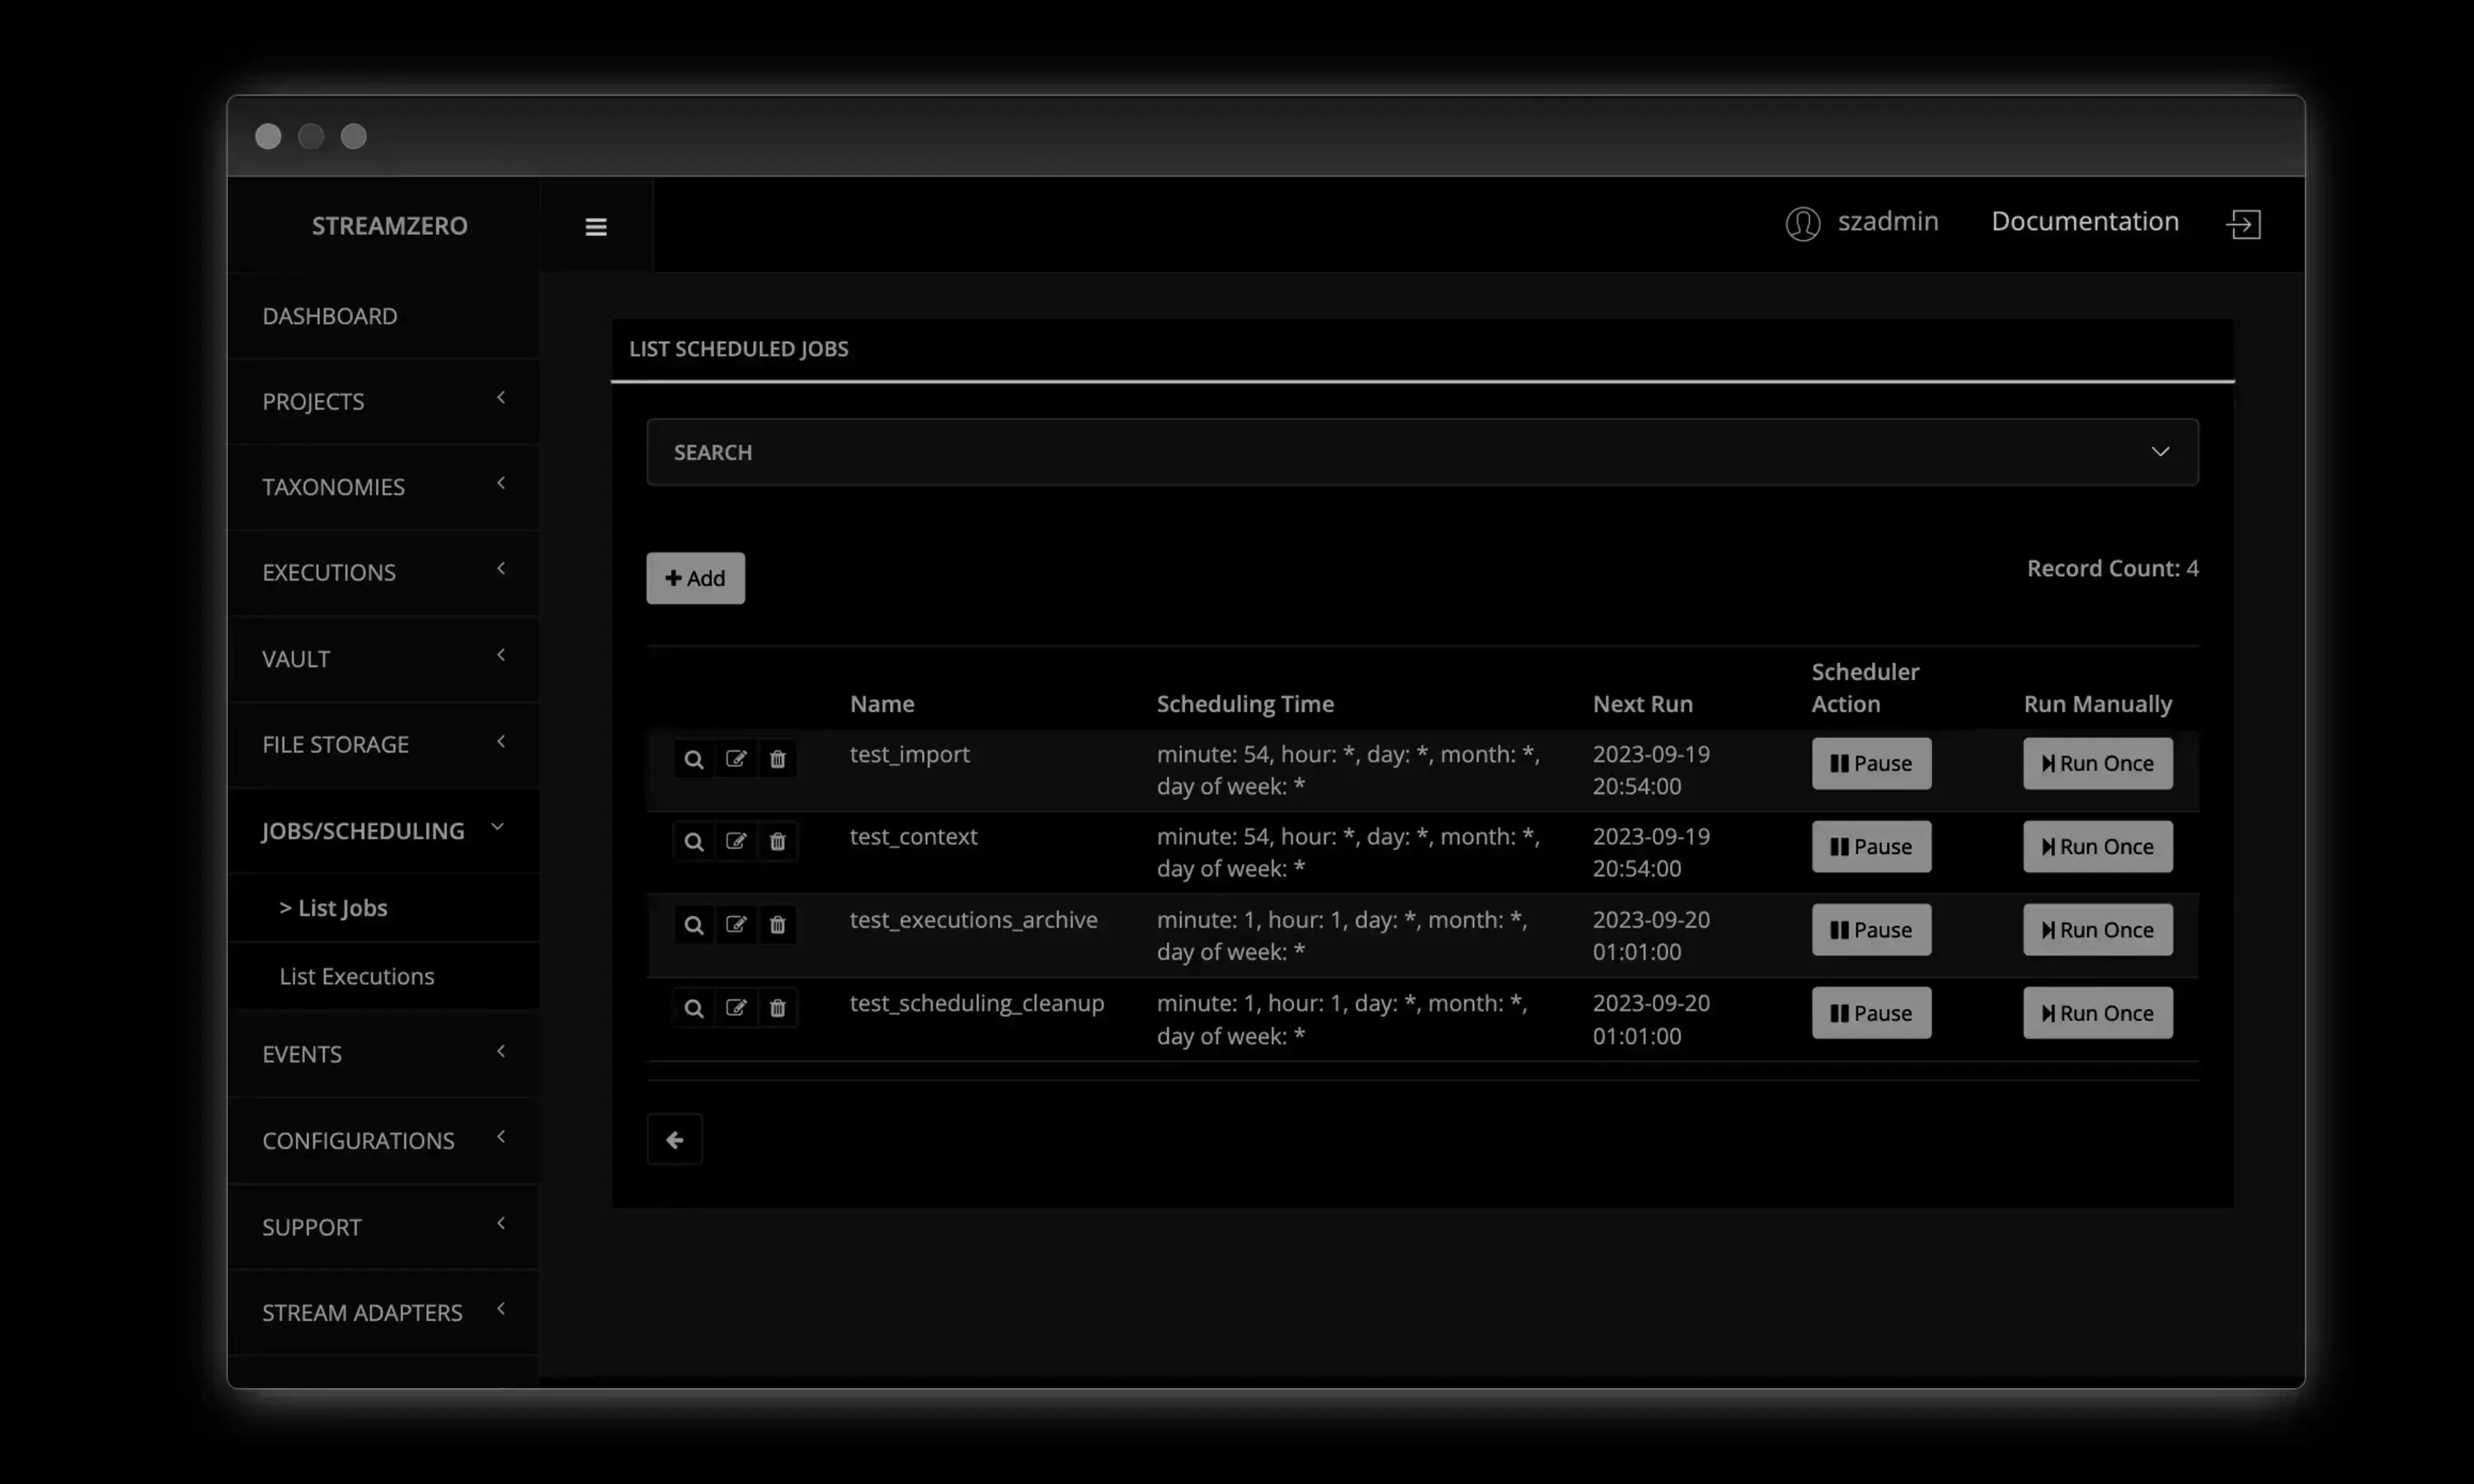Click the hamburger menu icon in header
This screenshot has width=2474, height=1484.
(x=596, y=227)
